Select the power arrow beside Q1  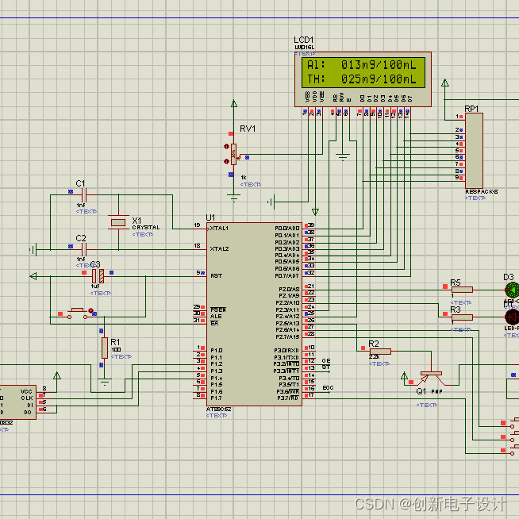[404, 375]
